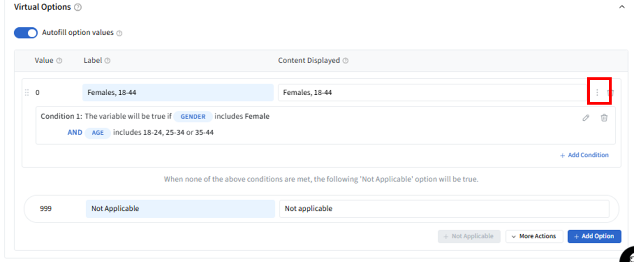The height and width of the screenshot is (262, 634).
Task: Click the drag handle on option 0
Action: [x=27, y=93]
